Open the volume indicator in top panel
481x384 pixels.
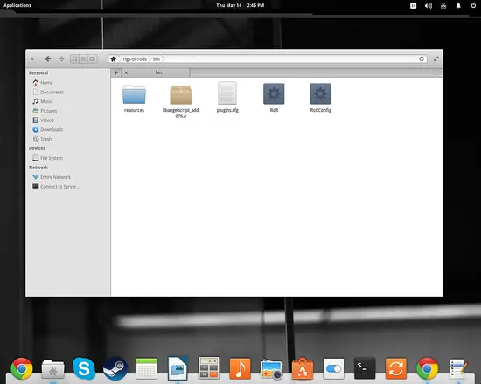point(429,6)
